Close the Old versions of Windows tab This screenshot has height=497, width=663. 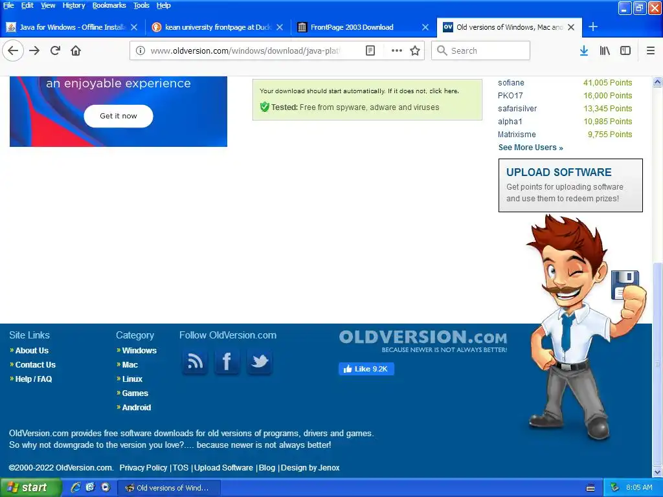[x=571, y=27]
